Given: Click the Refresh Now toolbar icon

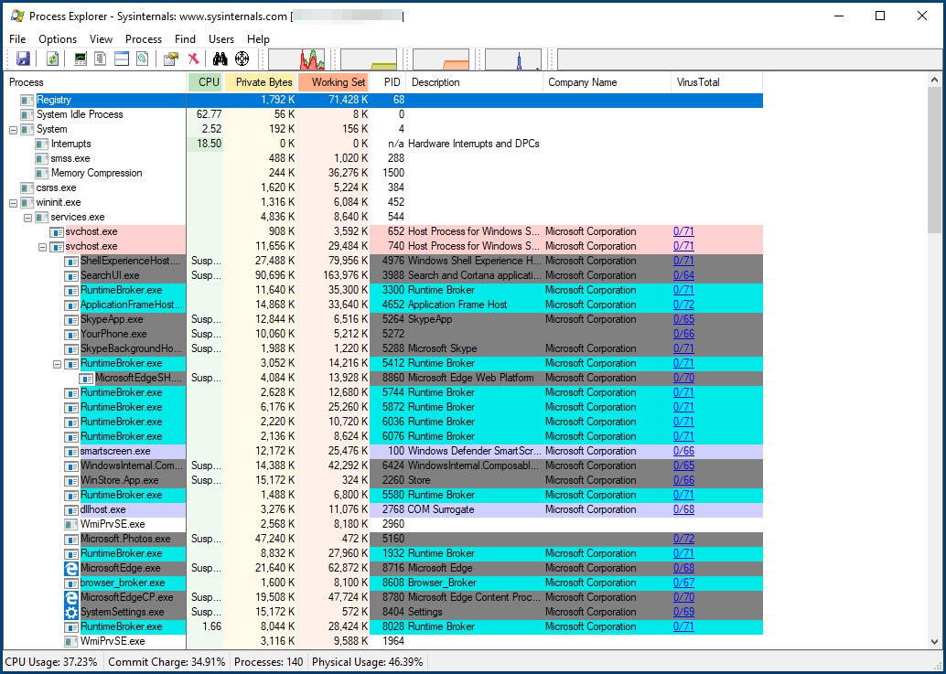Looking at the screenshot, I should 53,59.
